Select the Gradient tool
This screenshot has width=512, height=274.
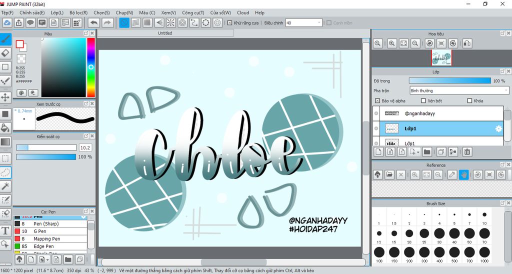[x=5, y=141]
